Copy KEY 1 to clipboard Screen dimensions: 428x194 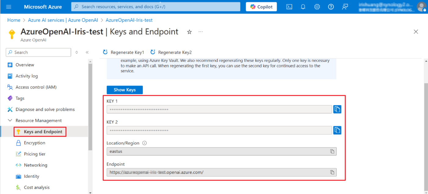tap(337, 109)
